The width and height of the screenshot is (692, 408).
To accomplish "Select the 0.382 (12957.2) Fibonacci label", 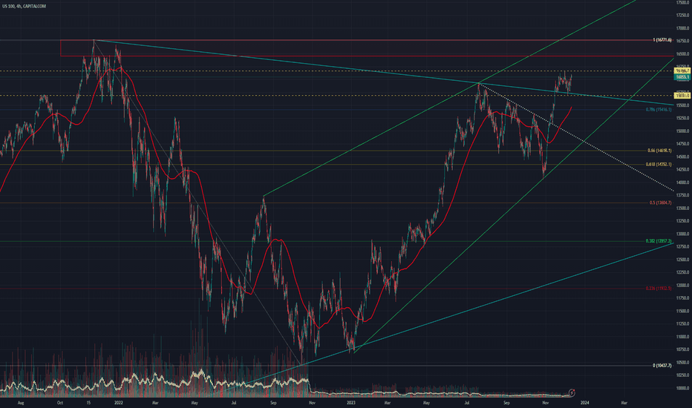I will pos(659,241).
